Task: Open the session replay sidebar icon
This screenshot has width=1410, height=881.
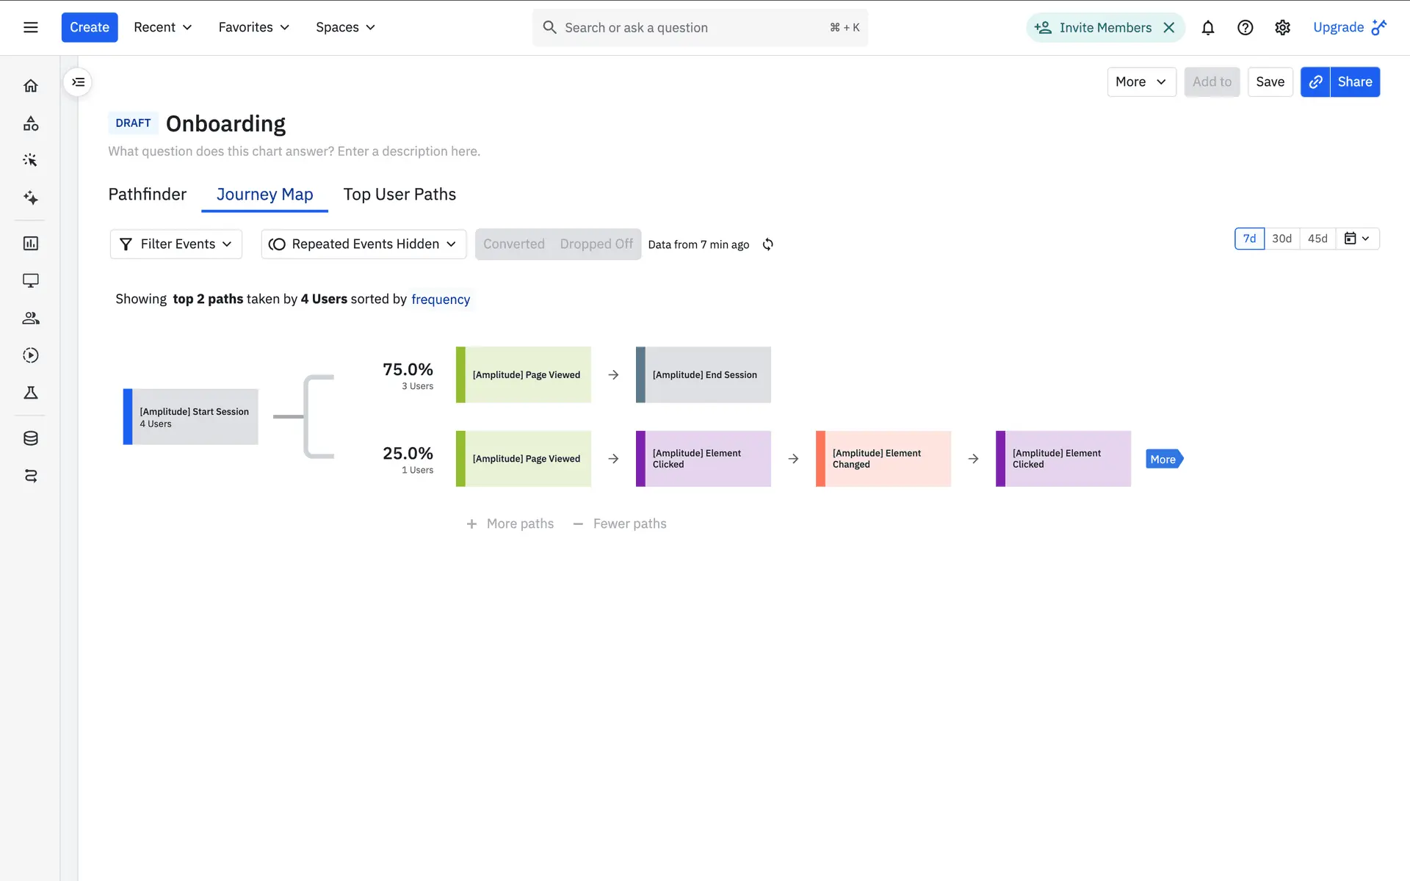Action: 30,355
